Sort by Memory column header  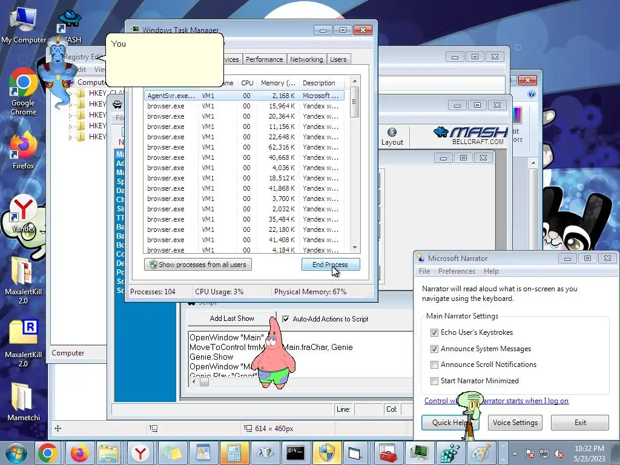(x=278, y=83)
